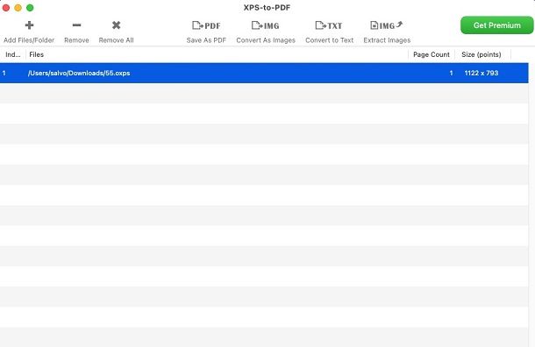Image resolution: width=535 pixels, height=347 pixels.
Task: Sort by the Ind... column header
Action: click(x=13, y=54)
